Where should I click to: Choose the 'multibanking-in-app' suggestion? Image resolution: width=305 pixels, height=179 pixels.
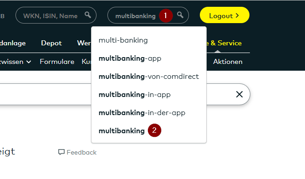click(x=135, y=95)
